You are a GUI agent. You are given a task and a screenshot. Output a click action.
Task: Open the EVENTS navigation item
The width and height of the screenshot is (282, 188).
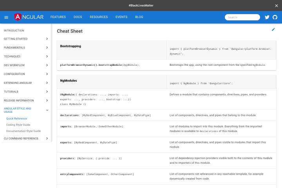pyautogui.click(x=121, y=17)
